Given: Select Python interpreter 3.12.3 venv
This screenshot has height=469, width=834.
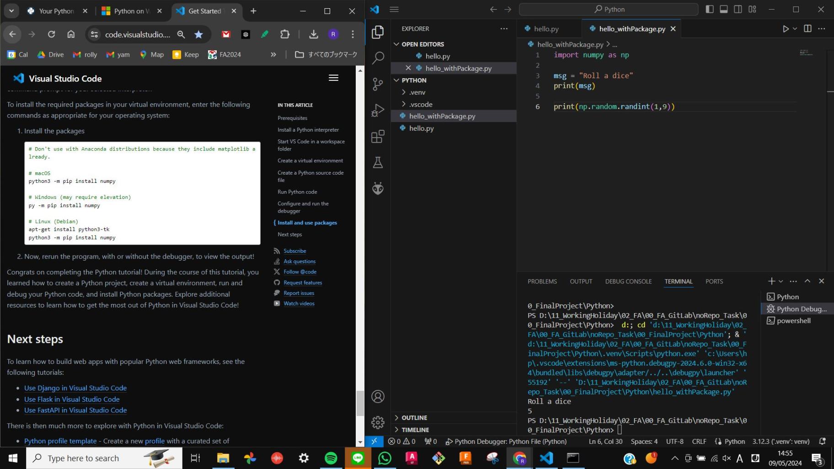Looking at the screenshot, I should click(x=781, y=442).
